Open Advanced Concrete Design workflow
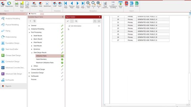The height and width of the screenshot is (107, 191). point(13,68)
